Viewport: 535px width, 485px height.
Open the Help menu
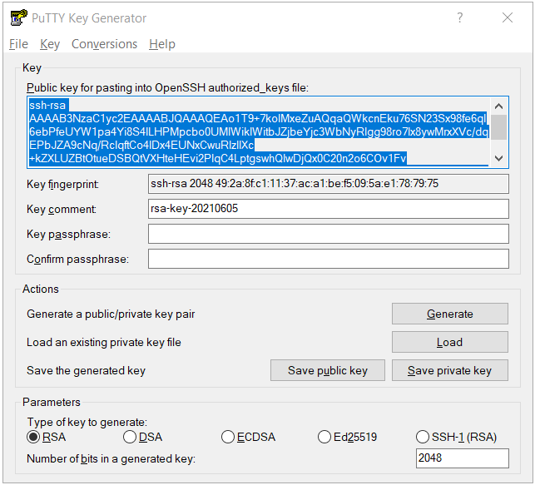coord(162,44)
